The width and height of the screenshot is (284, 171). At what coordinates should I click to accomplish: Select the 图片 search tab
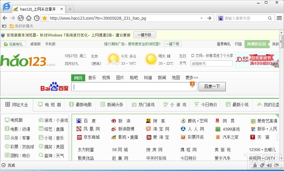(x=120, y=78)
